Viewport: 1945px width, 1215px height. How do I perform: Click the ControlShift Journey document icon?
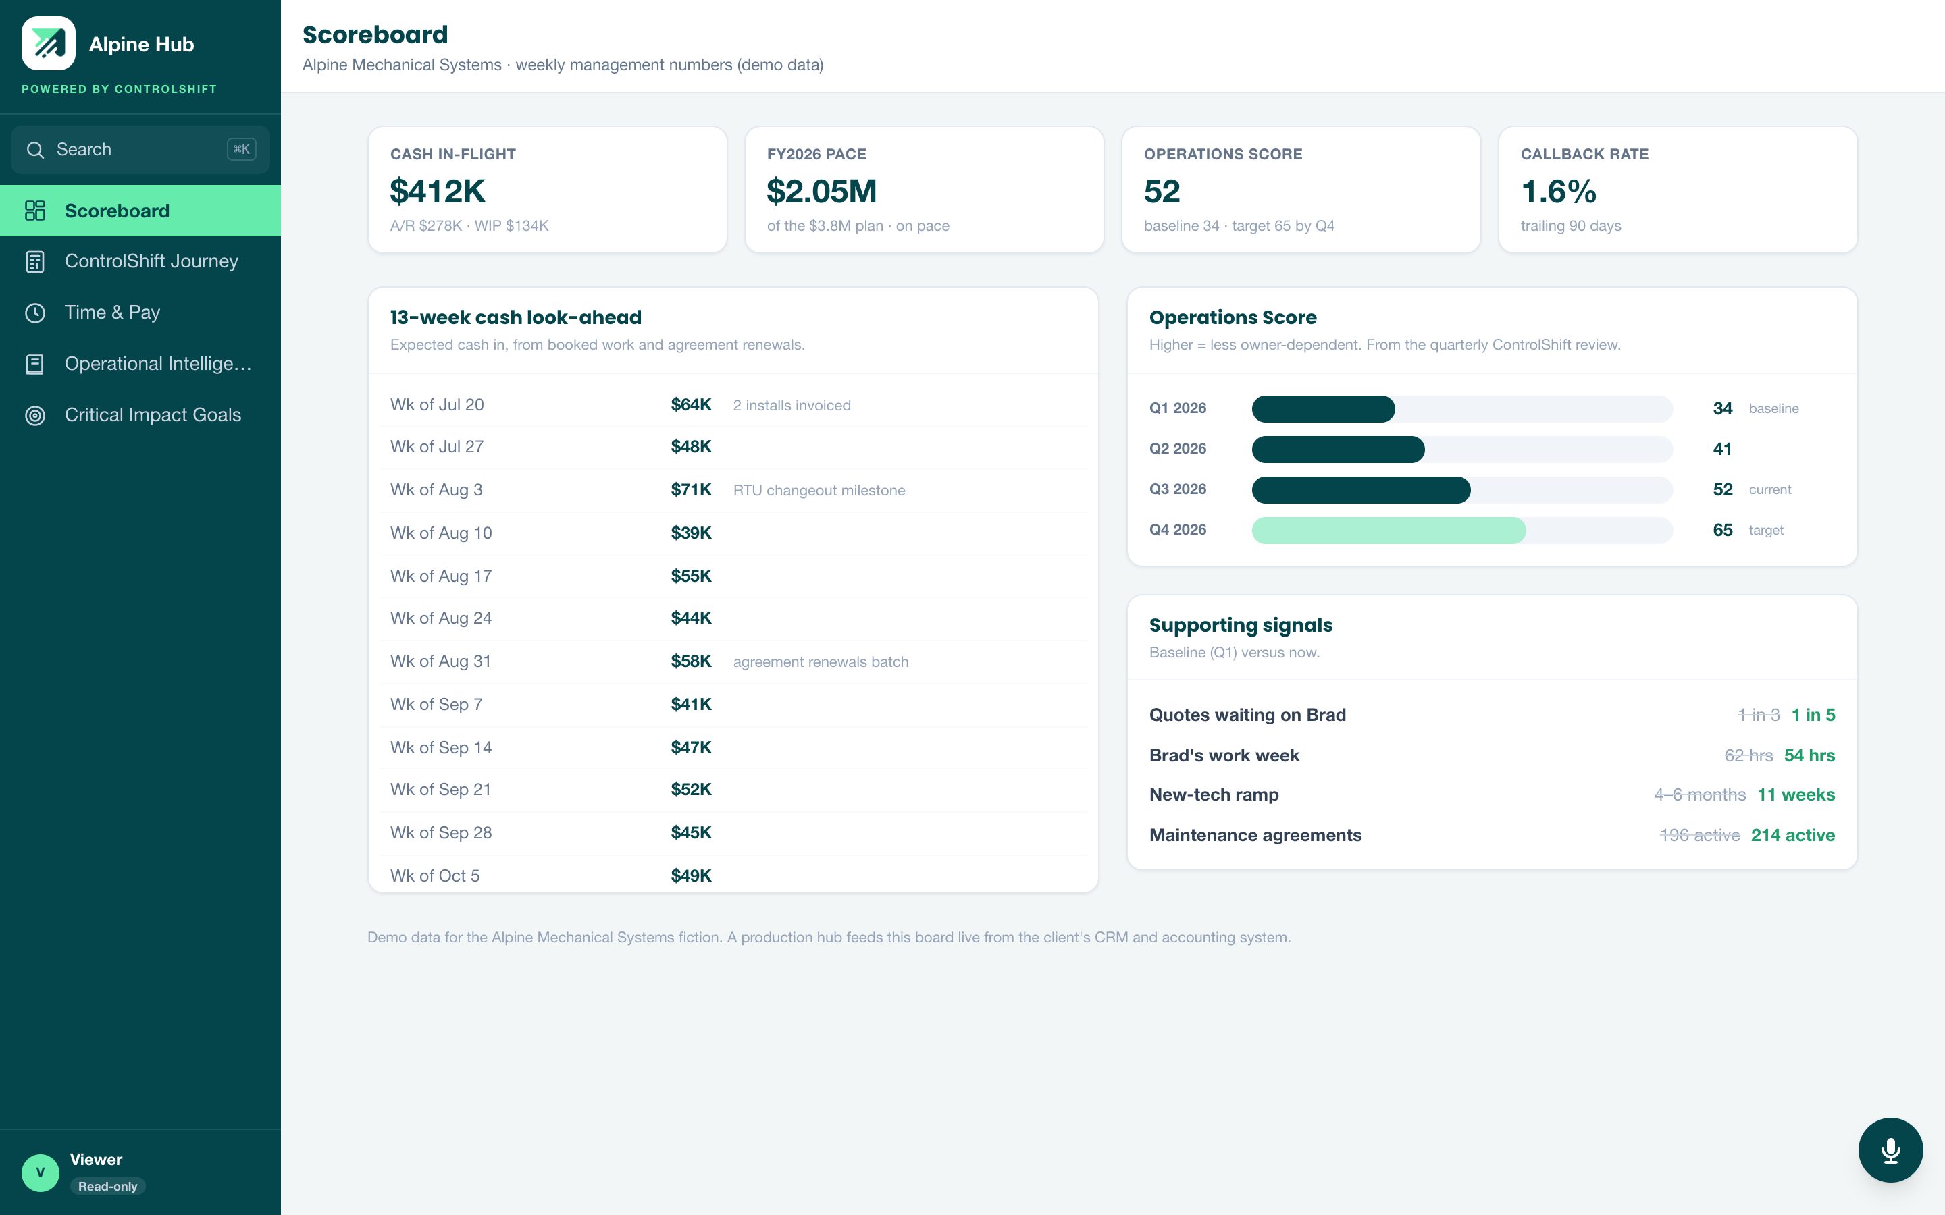pos(35,261)
